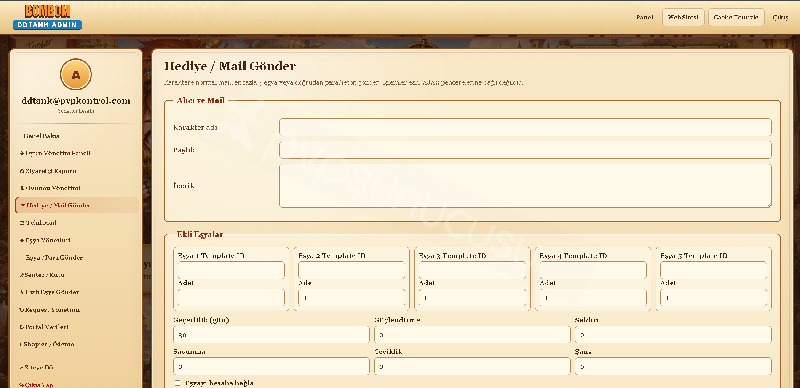Open Eşya / Para Gönder in the sidebar
Viewport: 800px width, 388px height.
[x=51, y=258]
